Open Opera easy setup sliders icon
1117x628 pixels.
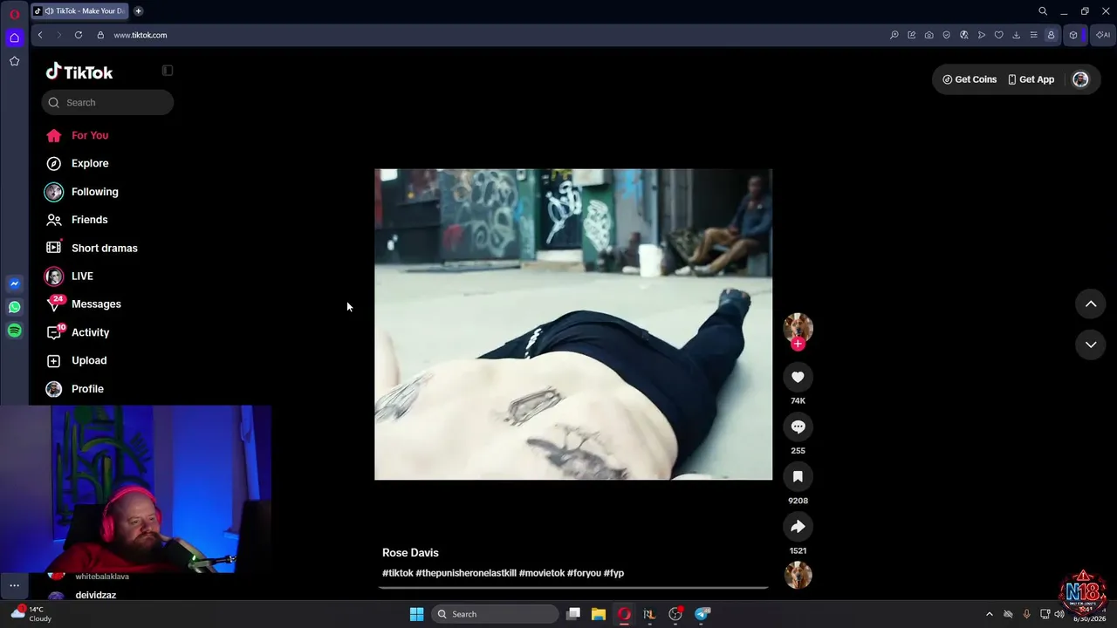click(x=1033, y=35)
